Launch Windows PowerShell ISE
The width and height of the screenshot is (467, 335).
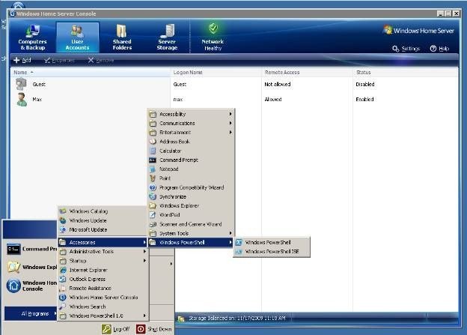[x=272, y=252]
